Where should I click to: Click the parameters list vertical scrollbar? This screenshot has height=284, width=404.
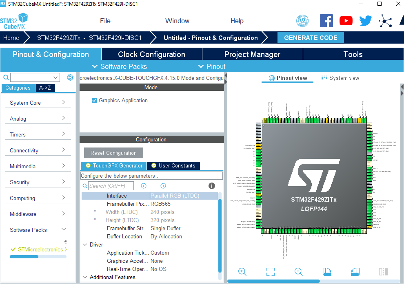click(x=220, y=236)
